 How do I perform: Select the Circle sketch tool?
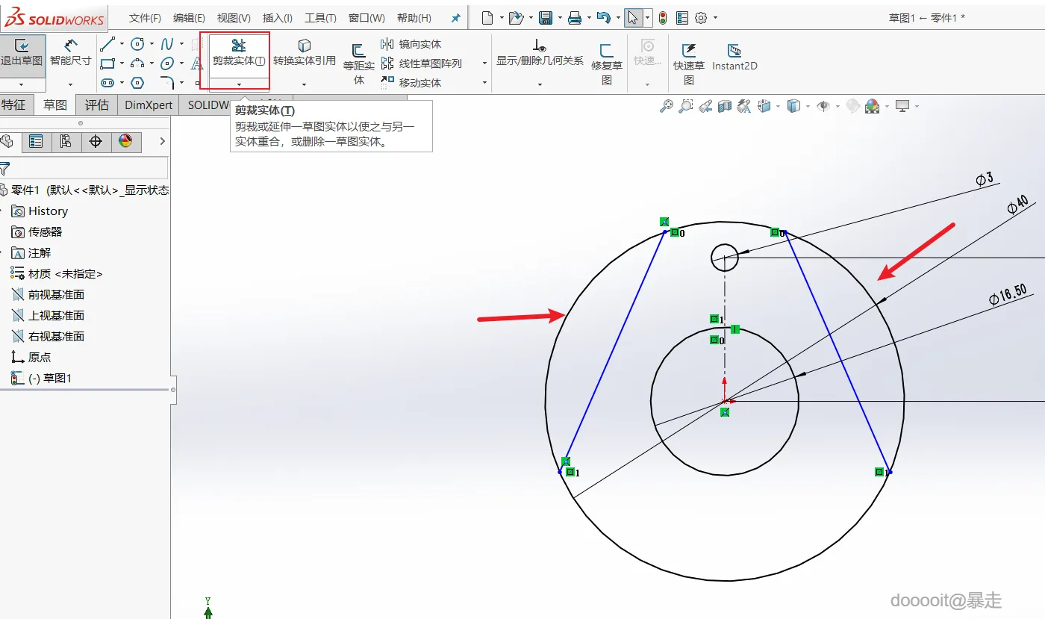pos(137,44)
